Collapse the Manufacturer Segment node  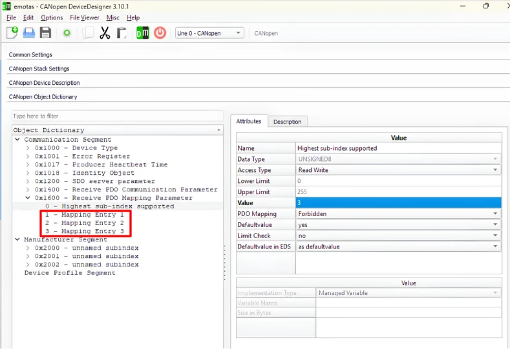(x=17, y=239)
